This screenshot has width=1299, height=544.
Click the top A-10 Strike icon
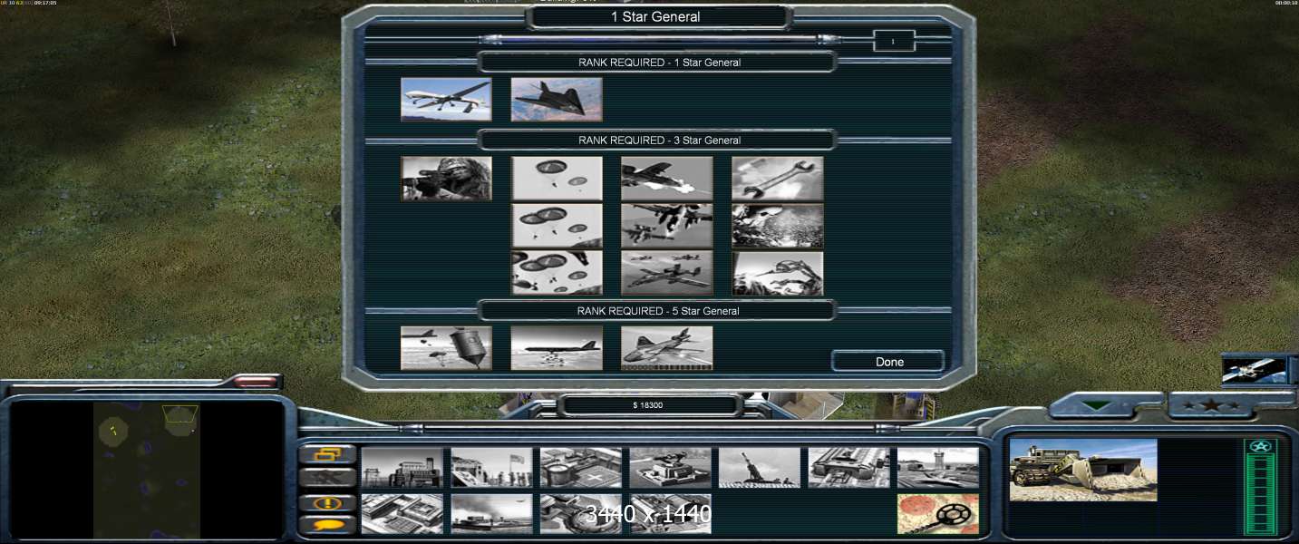point(666,179)
